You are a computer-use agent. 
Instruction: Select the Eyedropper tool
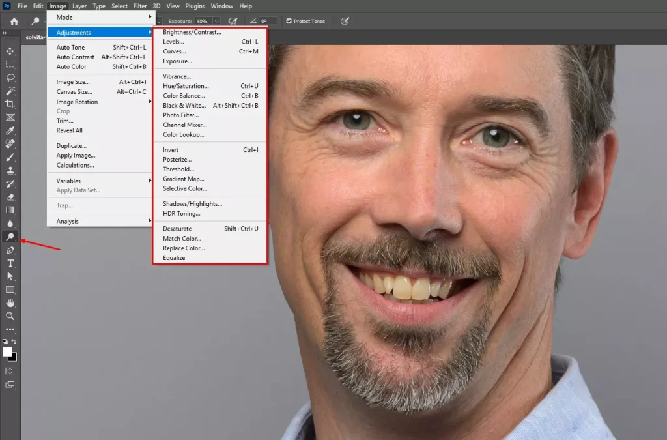tap(9, 130)
